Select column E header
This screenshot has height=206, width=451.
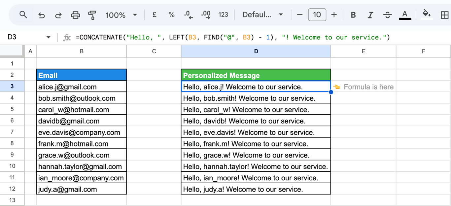pos(363,51)
